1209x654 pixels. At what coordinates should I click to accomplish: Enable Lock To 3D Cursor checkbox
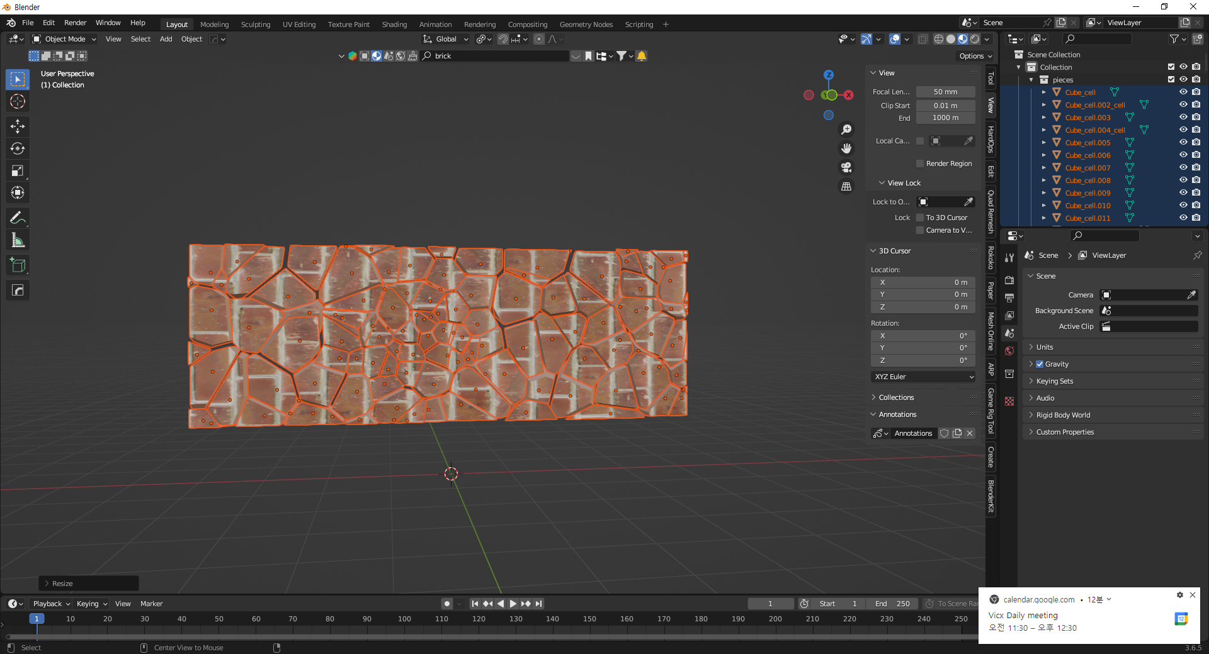tap(920, 218)
